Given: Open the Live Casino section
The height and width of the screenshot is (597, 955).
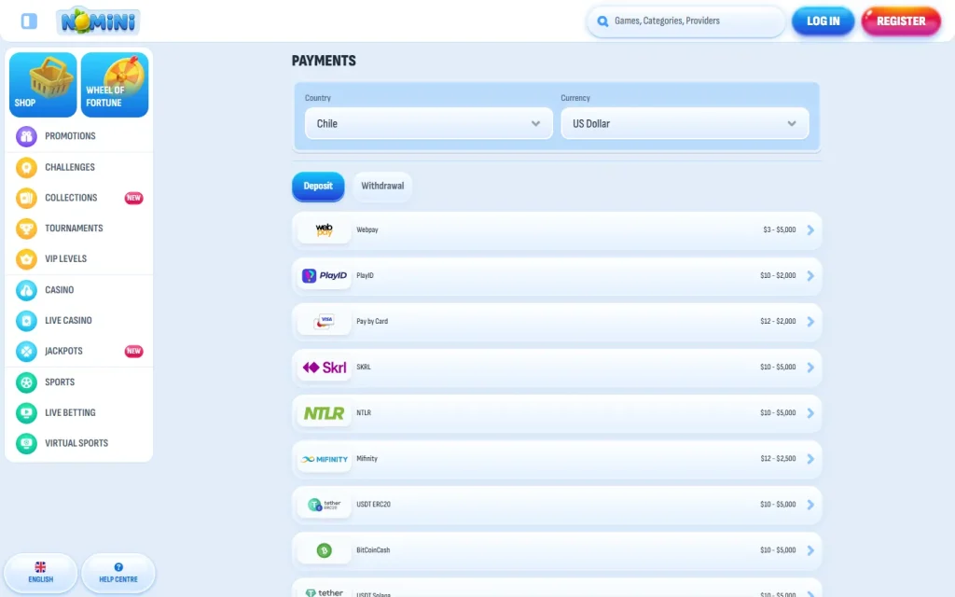Looking at the screenshot, I should 68,321.
